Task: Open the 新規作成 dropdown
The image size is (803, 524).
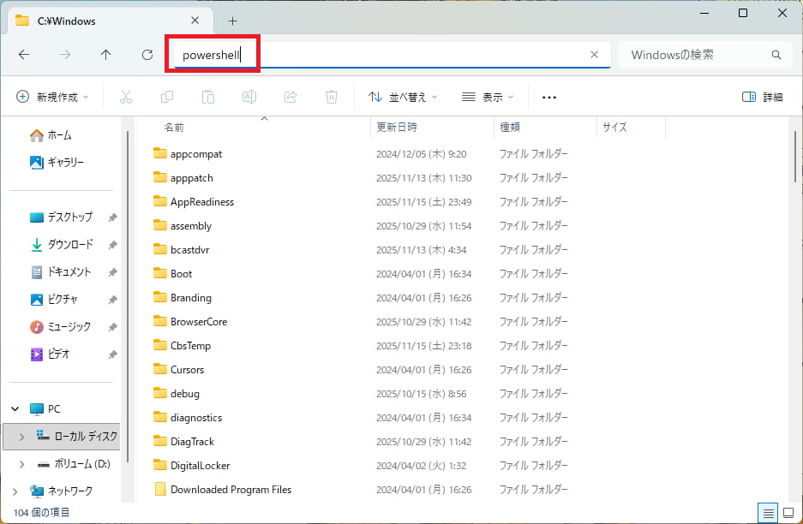Action: (52, 97)
